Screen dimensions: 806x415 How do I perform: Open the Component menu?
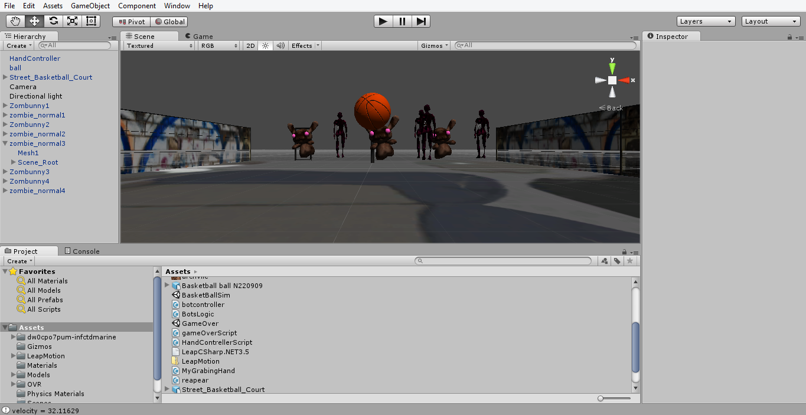pos(137,6)
